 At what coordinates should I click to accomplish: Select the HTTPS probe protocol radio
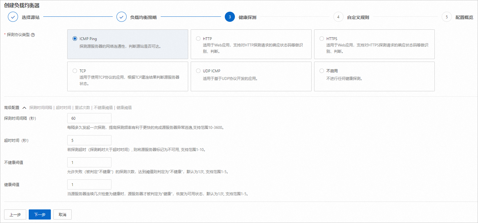[322, 39]
